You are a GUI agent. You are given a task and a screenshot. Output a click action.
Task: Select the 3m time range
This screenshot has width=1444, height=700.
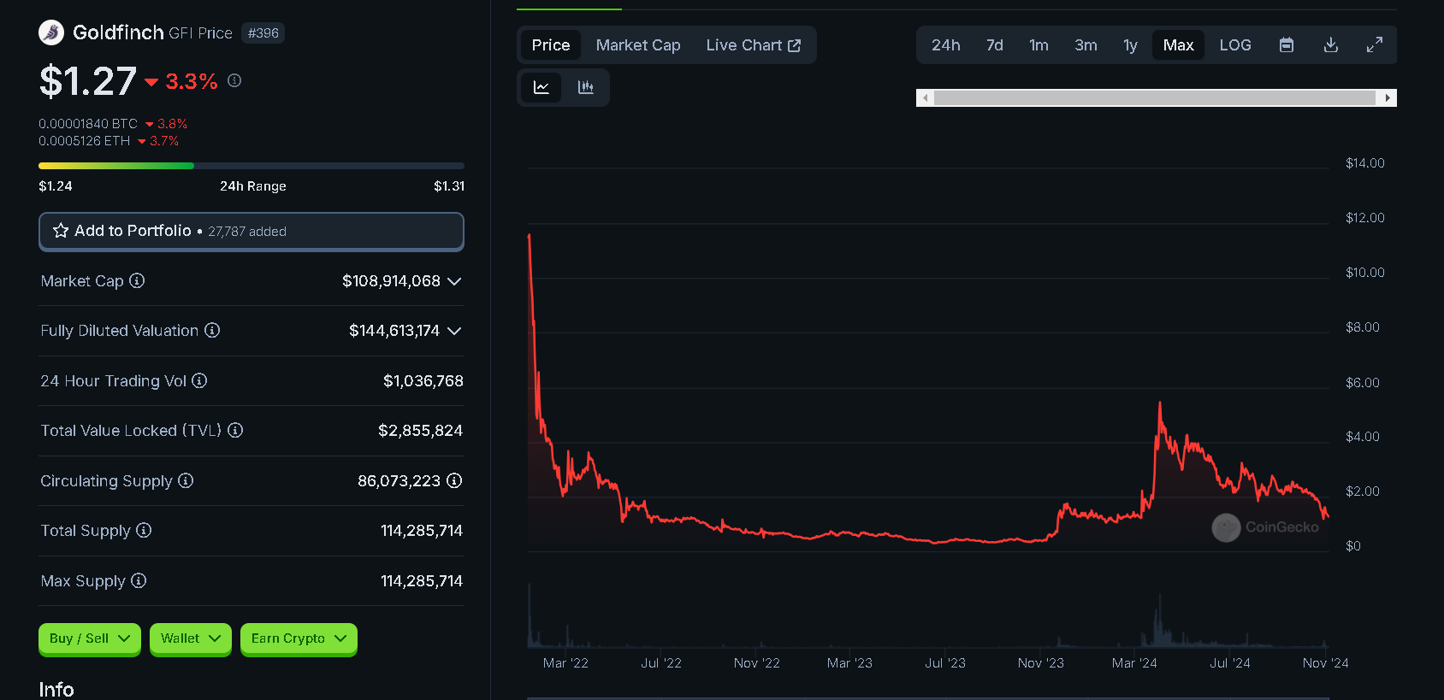pos(1086,45)
